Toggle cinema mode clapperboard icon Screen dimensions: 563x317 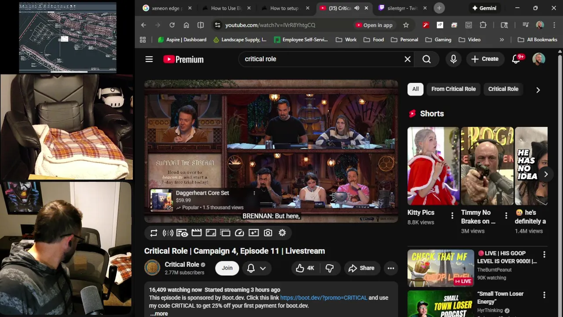click(197, 233)
